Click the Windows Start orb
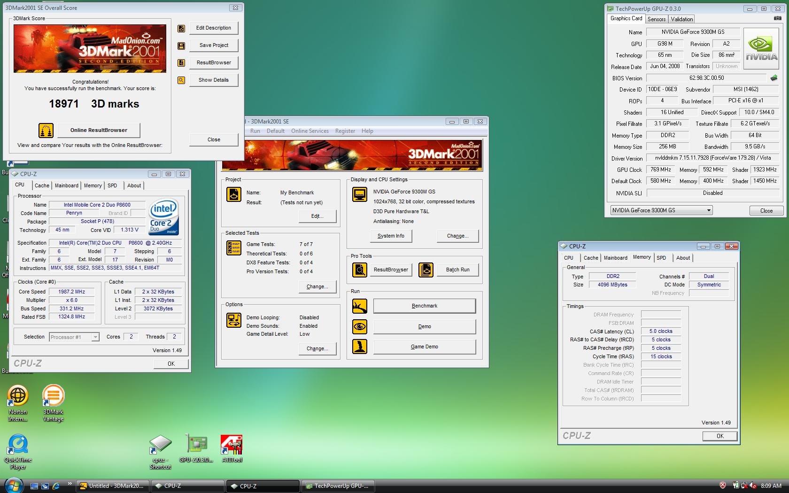The image size is (789, 493). click(x=14, y=485)
